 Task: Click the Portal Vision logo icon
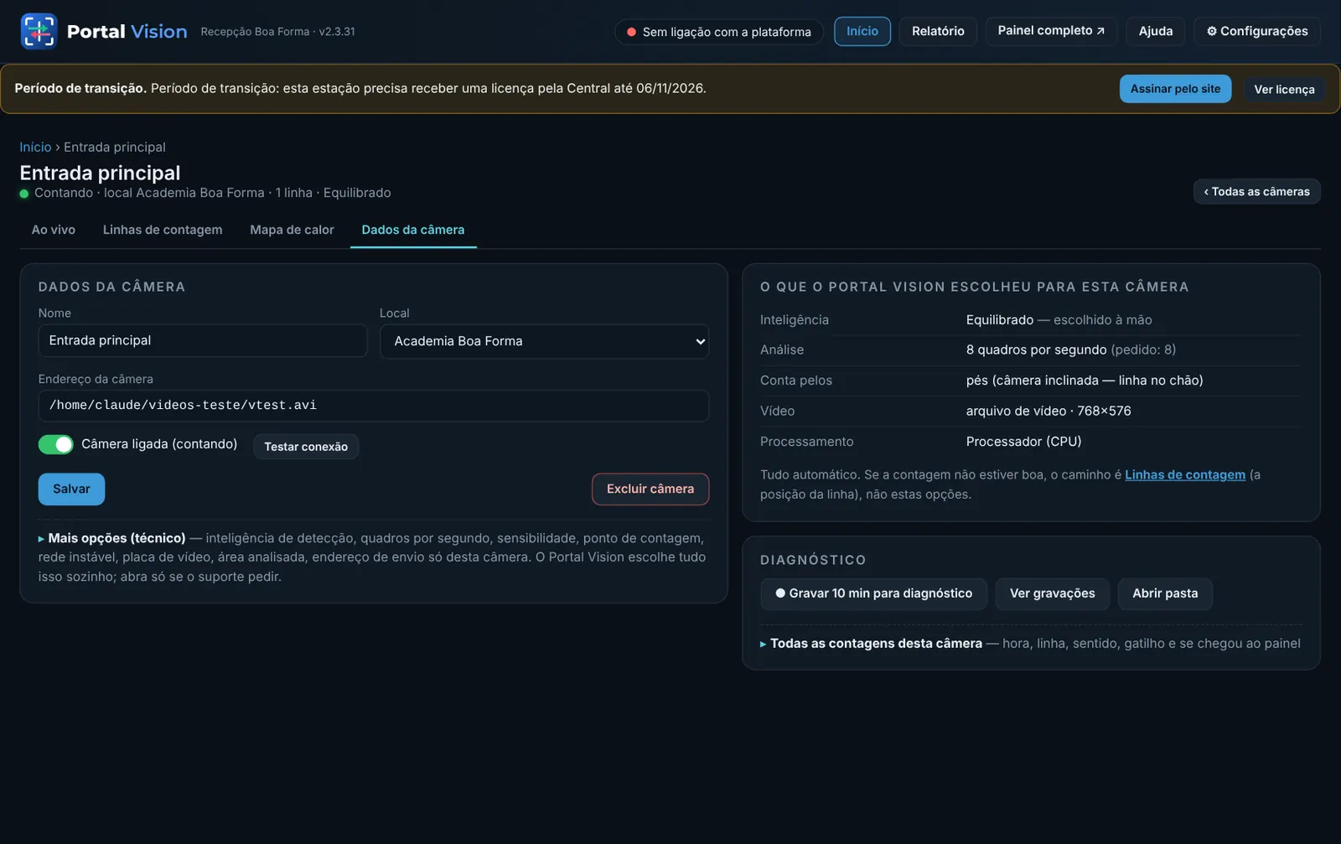click(x=39, y=32)
